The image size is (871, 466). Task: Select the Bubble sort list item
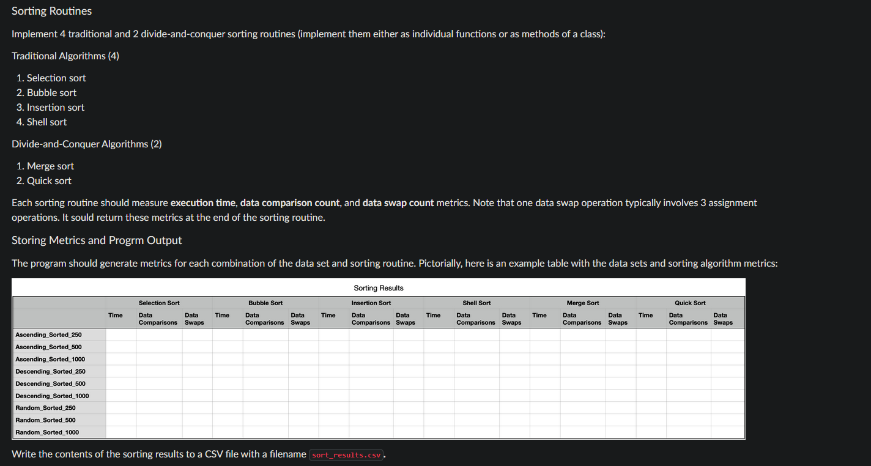(x=51, y=92)
